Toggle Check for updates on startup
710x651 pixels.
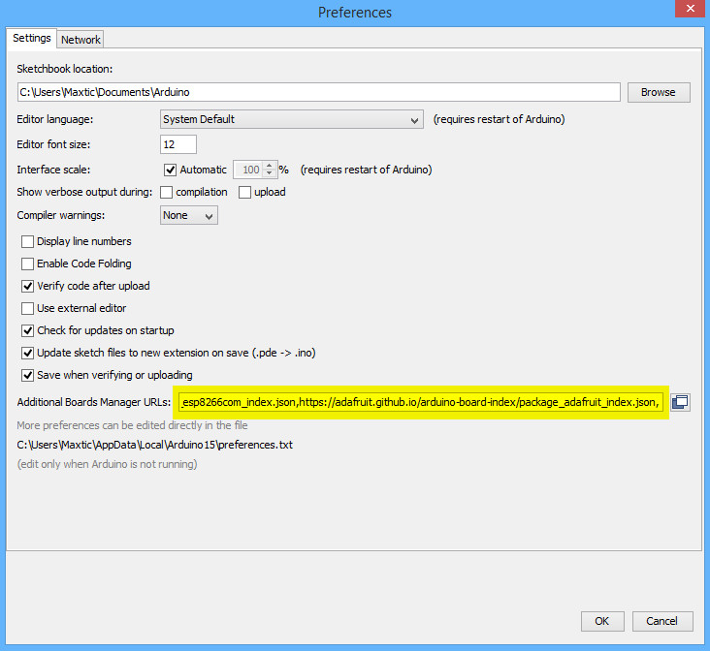point(27,330)
